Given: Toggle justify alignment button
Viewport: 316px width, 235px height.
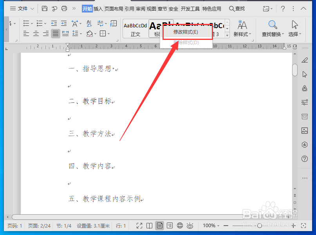Looking at the screenshot, I should [x=56, y=33].
